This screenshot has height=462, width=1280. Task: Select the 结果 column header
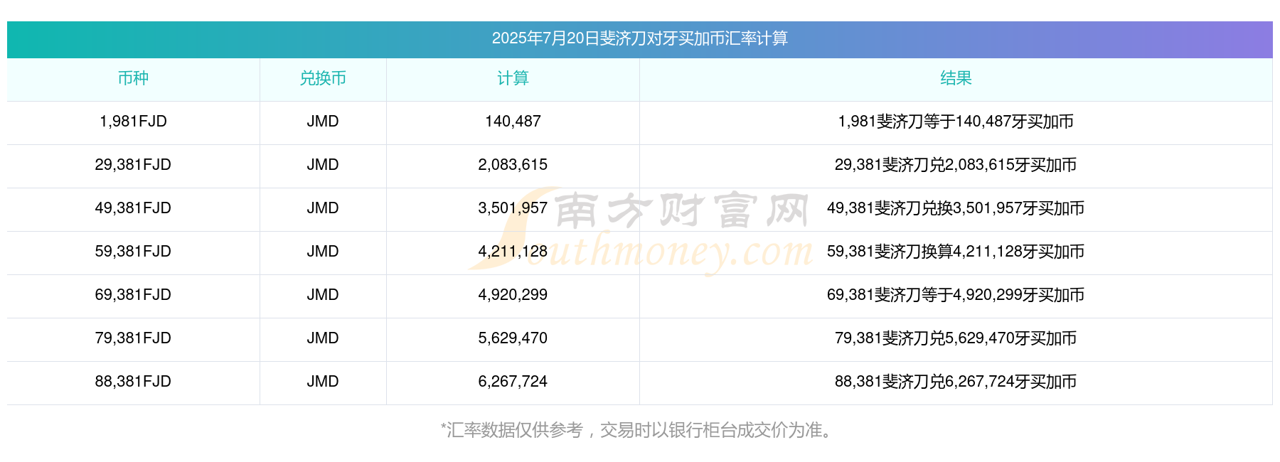956,78
